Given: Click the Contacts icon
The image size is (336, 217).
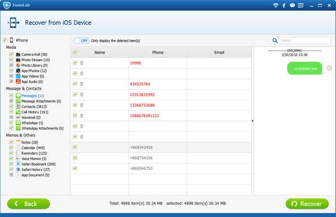Looking at the screenshot, I should point(18,107).
